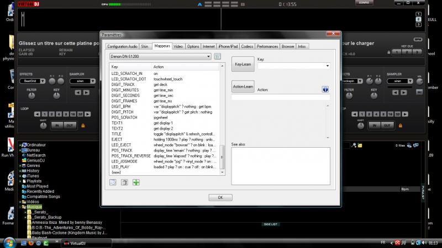This screenshot has width=442, height=248.
Task: Switch to the Configuration Audio tab
Action: (x=122, y=46)
